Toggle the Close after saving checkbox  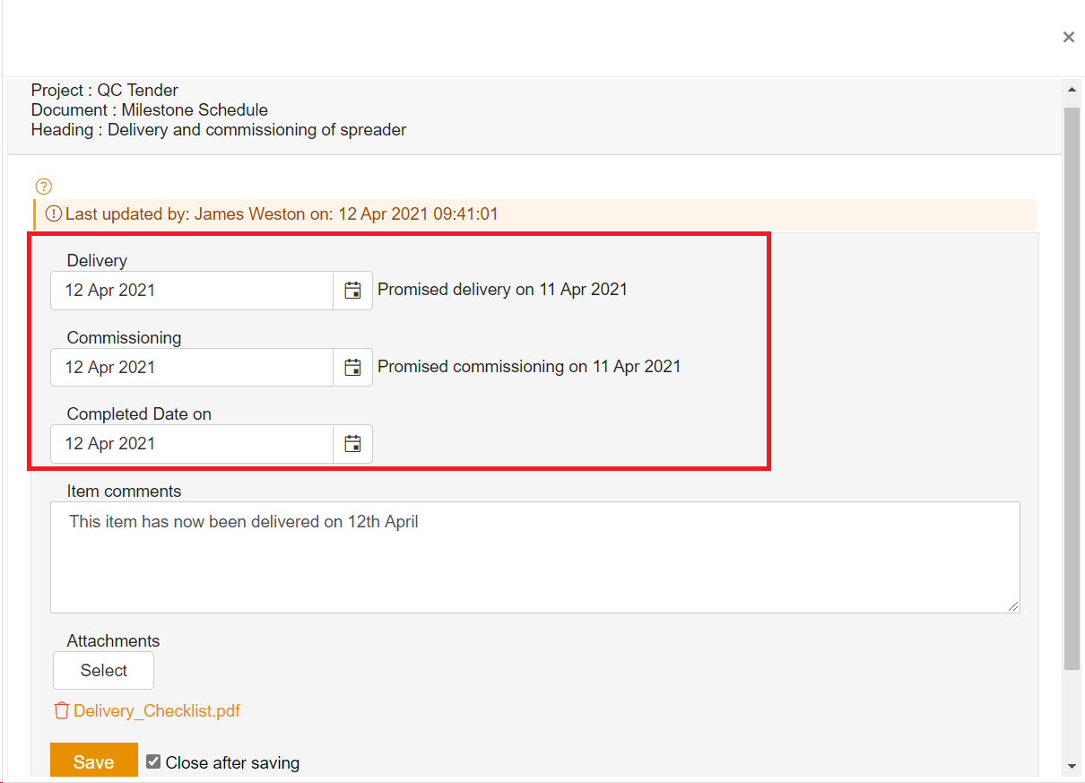(x=153, y=761)
